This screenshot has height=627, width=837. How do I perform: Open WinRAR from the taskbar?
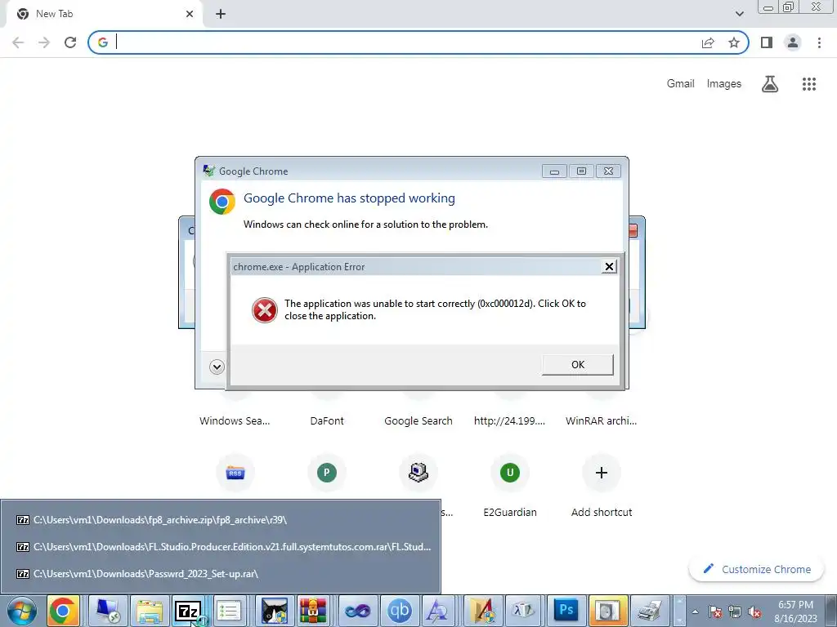(x=313, y=611)
